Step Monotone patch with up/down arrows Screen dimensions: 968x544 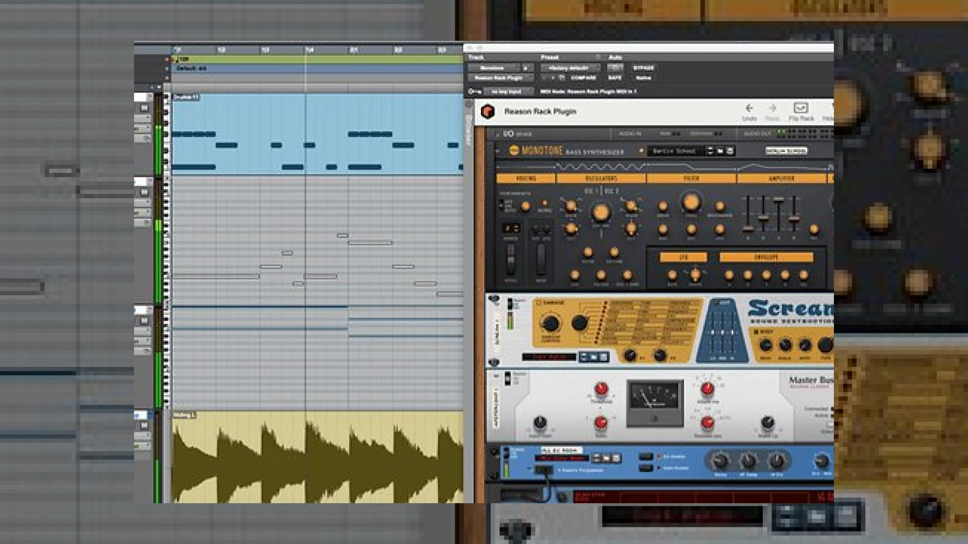click(710, 151)
